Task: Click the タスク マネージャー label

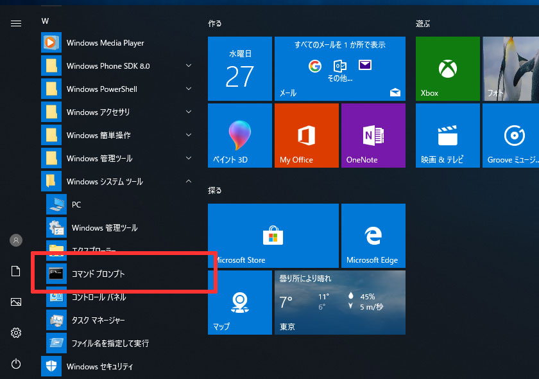Action: [x=98, y=320]
